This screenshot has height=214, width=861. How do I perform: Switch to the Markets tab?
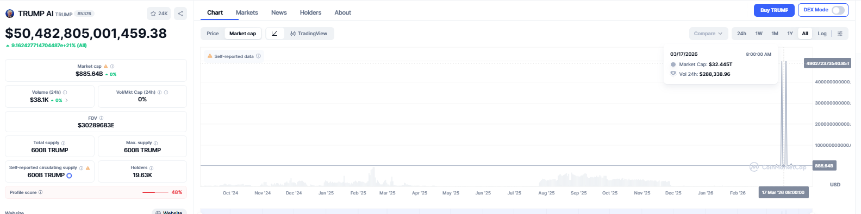[x=247, y=12]
